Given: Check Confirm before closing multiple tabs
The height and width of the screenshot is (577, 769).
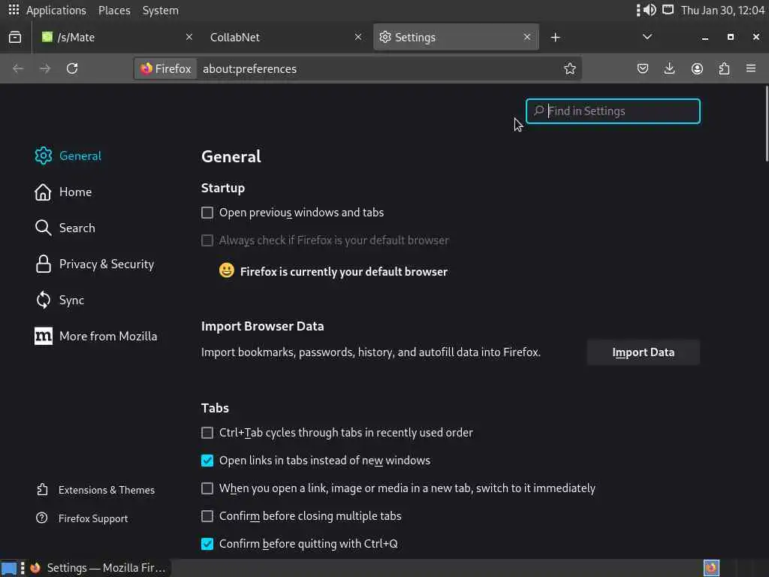Looking at the screenshot, I should click(207, 516).
